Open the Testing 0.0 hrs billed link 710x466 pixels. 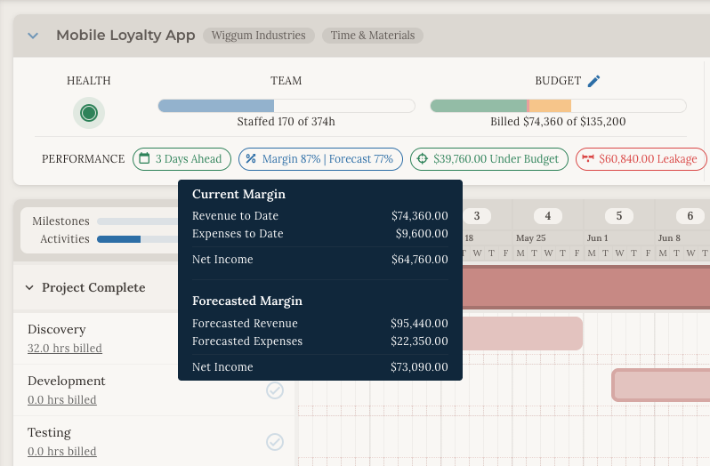(62, 452)
